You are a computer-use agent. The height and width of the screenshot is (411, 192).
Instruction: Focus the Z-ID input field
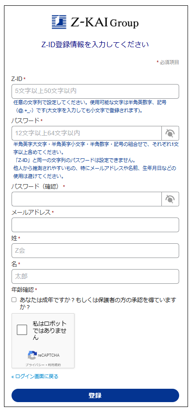(95, 91)
